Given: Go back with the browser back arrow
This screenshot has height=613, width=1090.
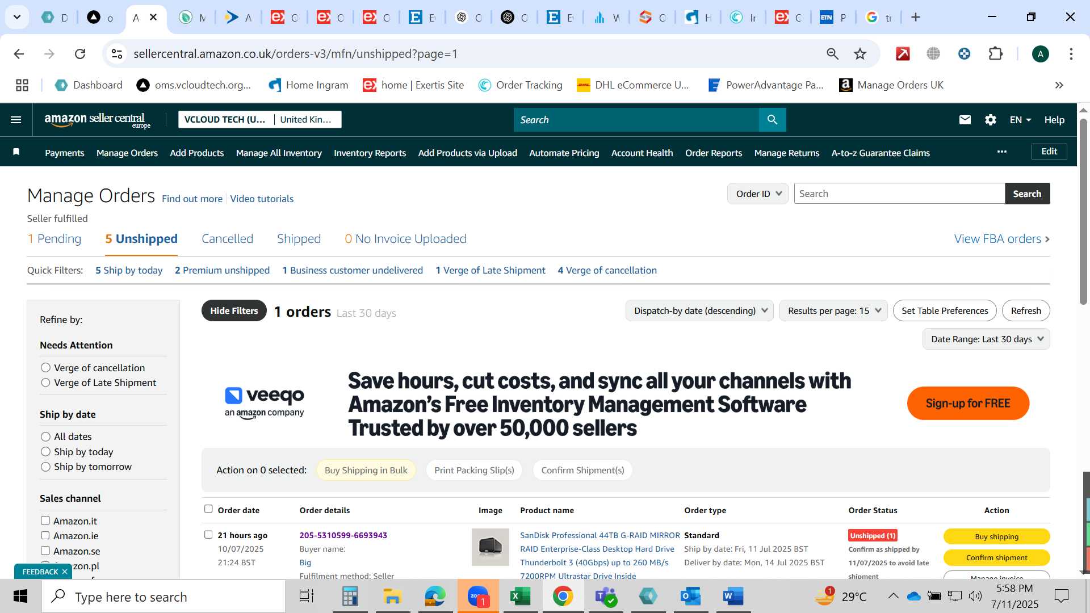Looking at the screenshot, I should (19, 54).
